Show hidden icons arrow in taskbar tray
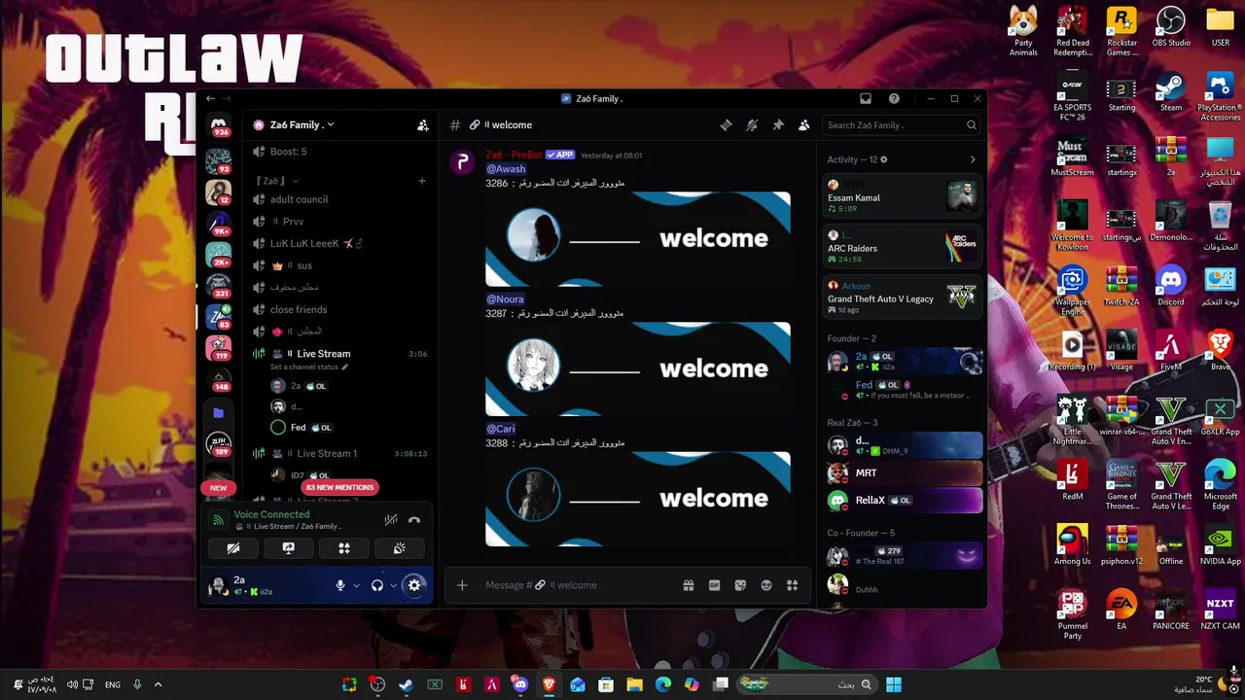 click(x=159, y=684)
